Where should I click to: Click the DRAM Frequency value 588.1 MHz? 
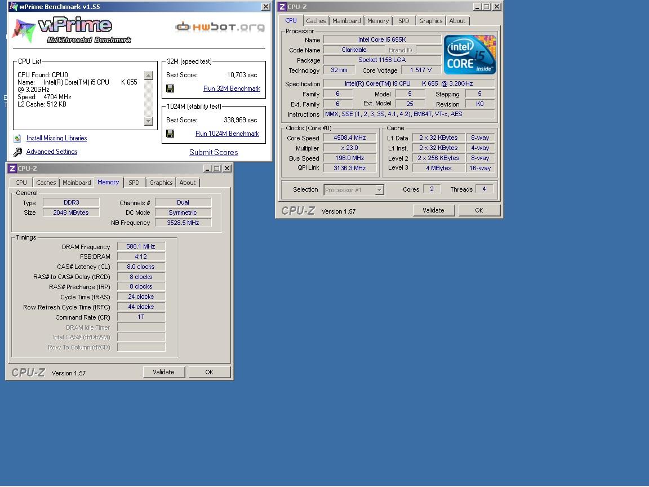(141, 247)
